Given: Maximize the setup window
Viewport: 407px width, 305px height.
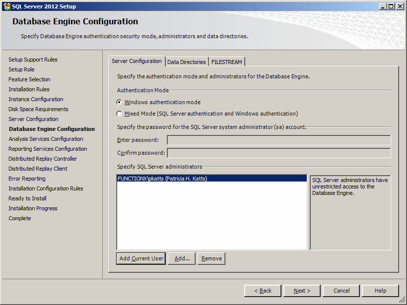Looking at the screenshot, I should (391, 6).
